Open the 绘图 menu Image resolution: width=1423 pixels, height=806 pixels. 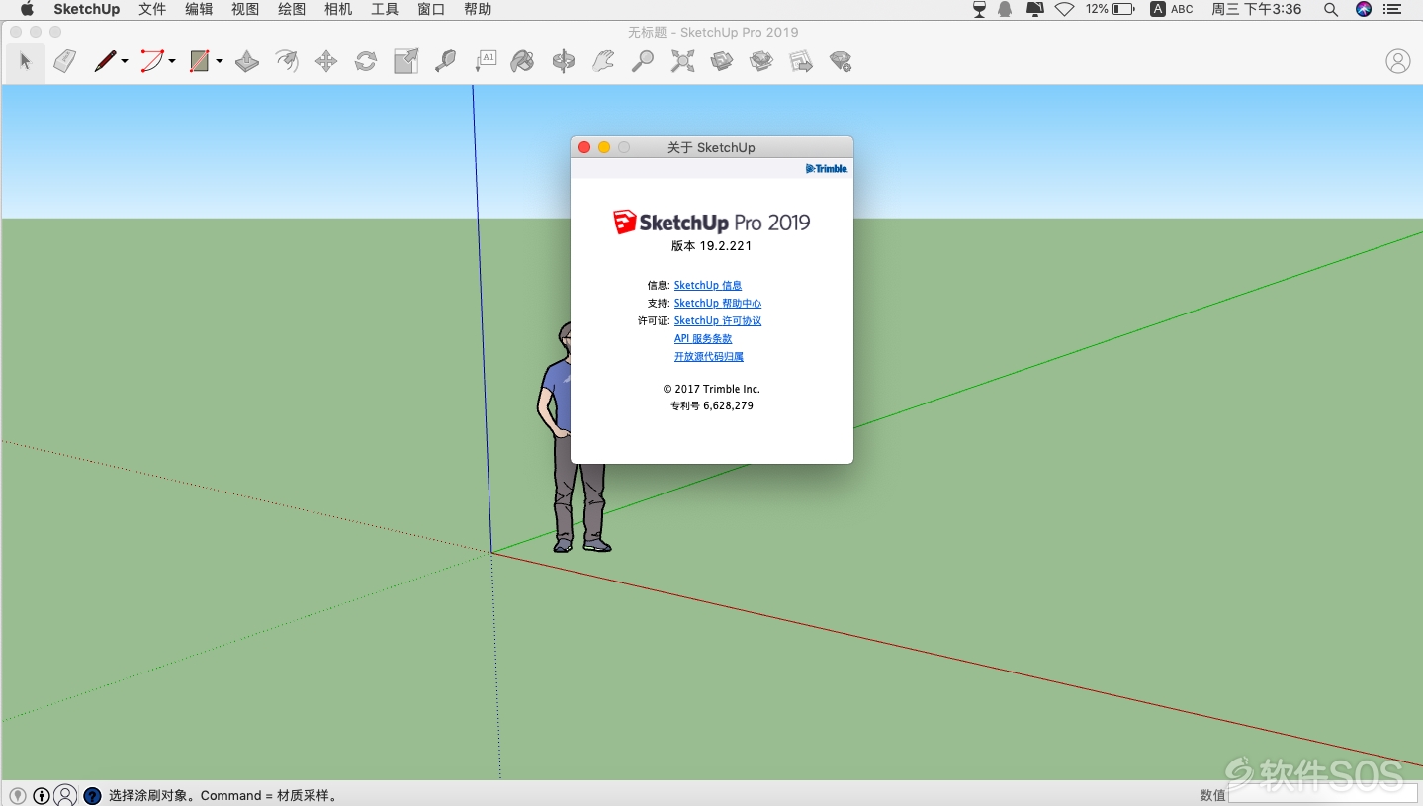[x=292, y=9]
